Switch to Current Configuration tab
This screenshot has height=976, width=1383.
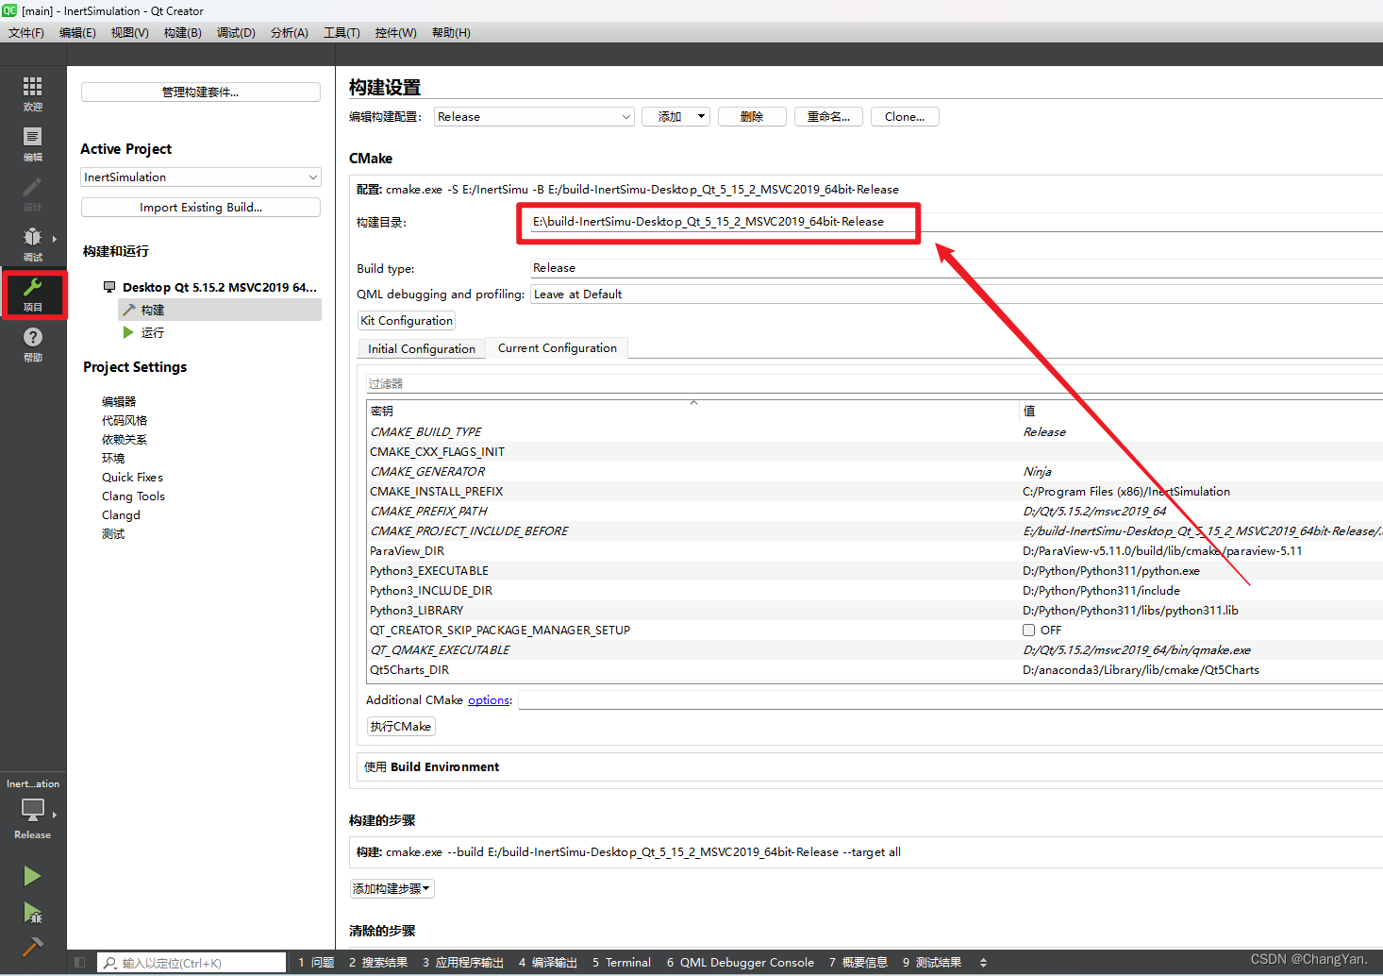coord(558,347)
